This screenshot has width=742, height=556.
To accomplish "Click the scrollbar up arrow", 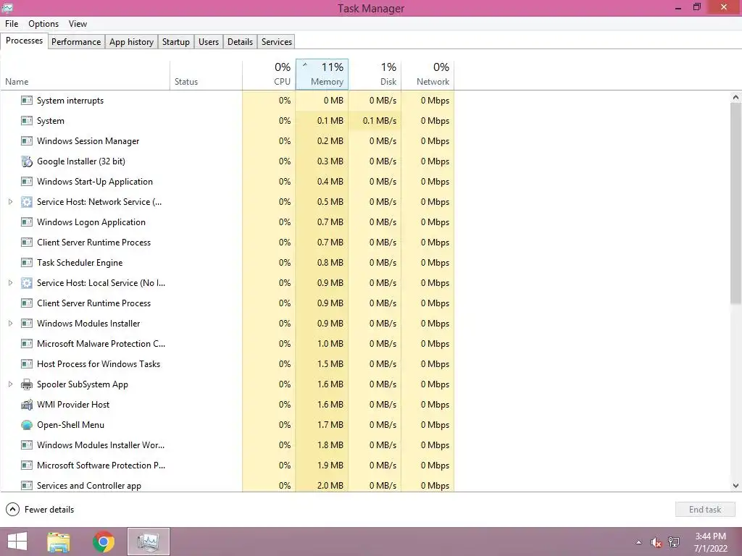I will point(736,98).
